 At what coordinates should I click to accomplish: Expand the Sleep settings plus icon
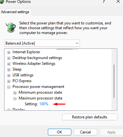point(9,70)
